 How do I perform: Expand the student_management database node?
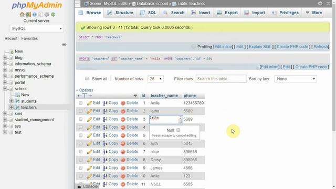coord(5,120)
